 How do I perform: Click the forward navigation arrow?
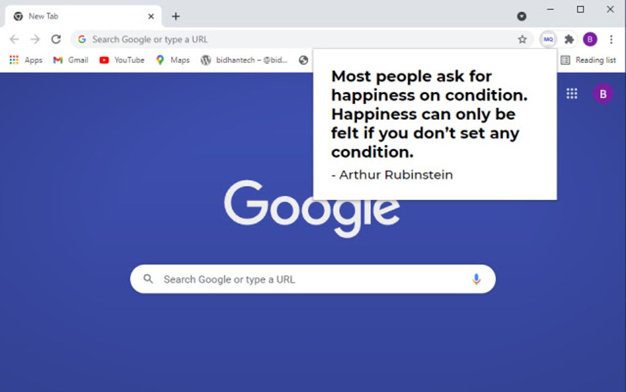(x=35, y=39)
